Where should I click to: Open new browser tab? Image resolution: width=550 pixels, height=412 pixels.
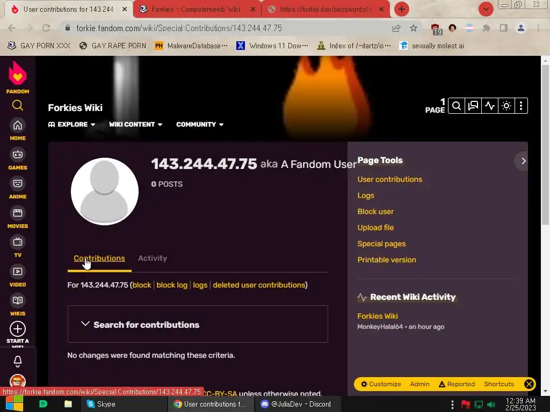tap(402, 9)
